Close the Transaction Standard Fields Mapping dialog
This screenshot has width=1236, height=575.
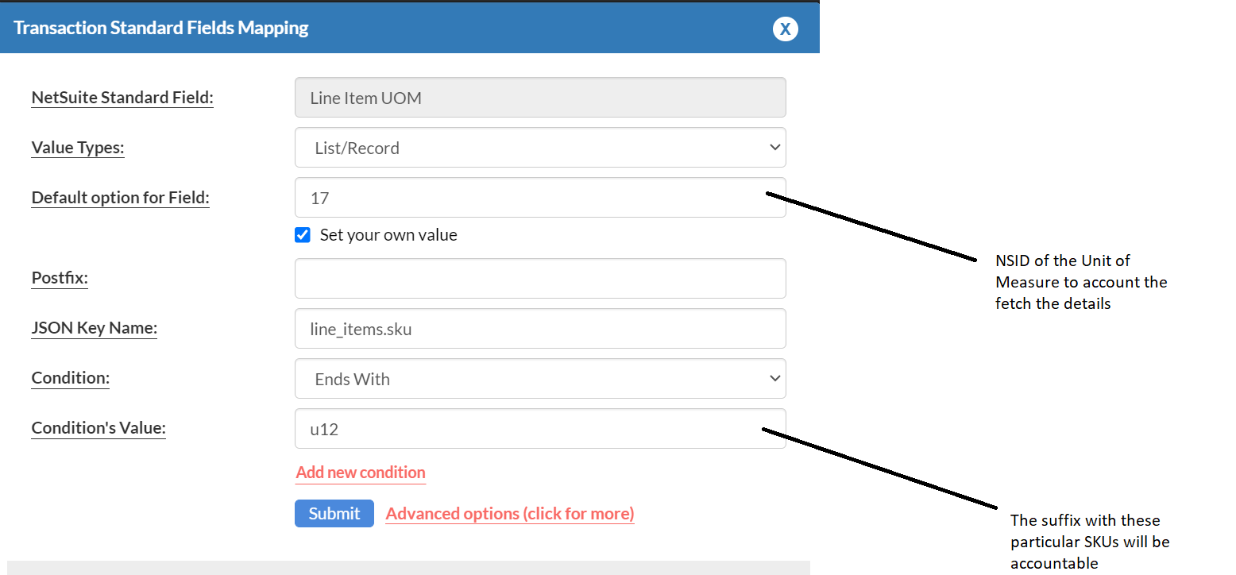pyautogui.click(x=785, y=29)
